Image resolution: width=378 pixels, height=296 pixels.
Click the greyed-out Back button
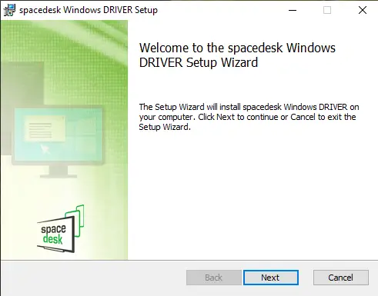click(214, 278)
